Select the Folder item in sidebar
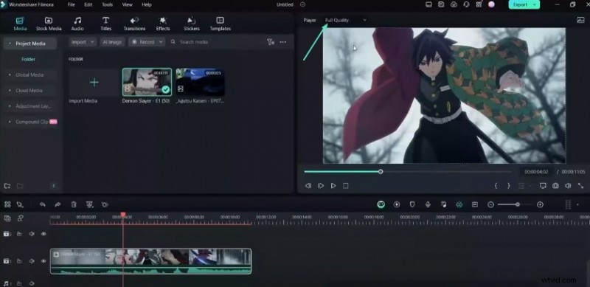Screen dimensions: 590x287 (28, 59)
